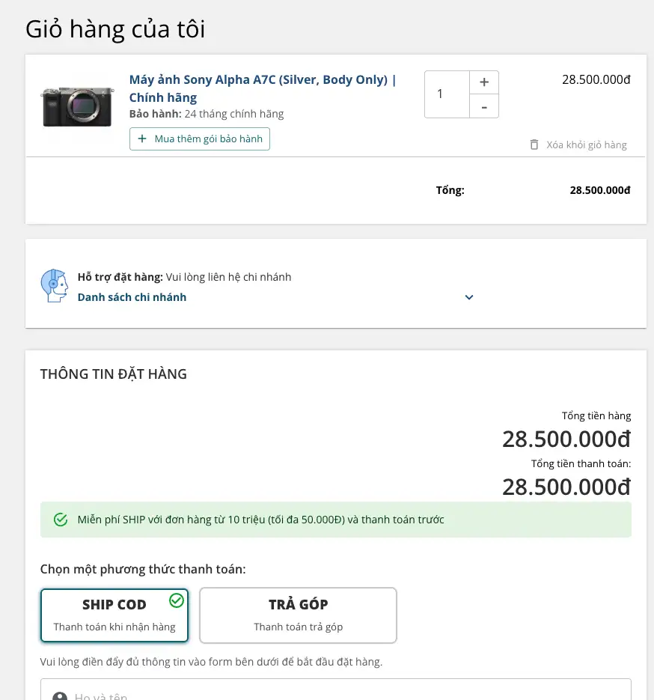
Task: Increase quantity with the plus button
Action: [484, 82]
